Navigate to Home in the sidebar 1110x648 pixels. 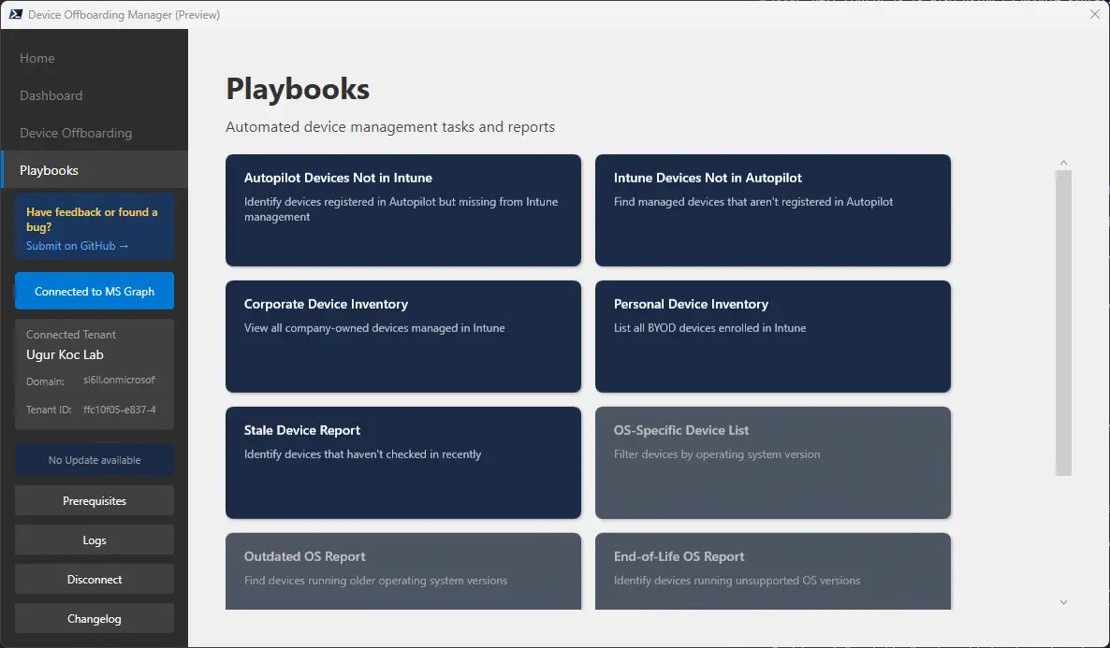pyautogui.click(x=37, y=58)
